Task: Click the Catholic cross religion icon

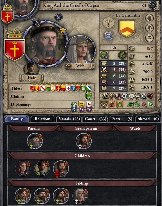Action: point(108,23)
